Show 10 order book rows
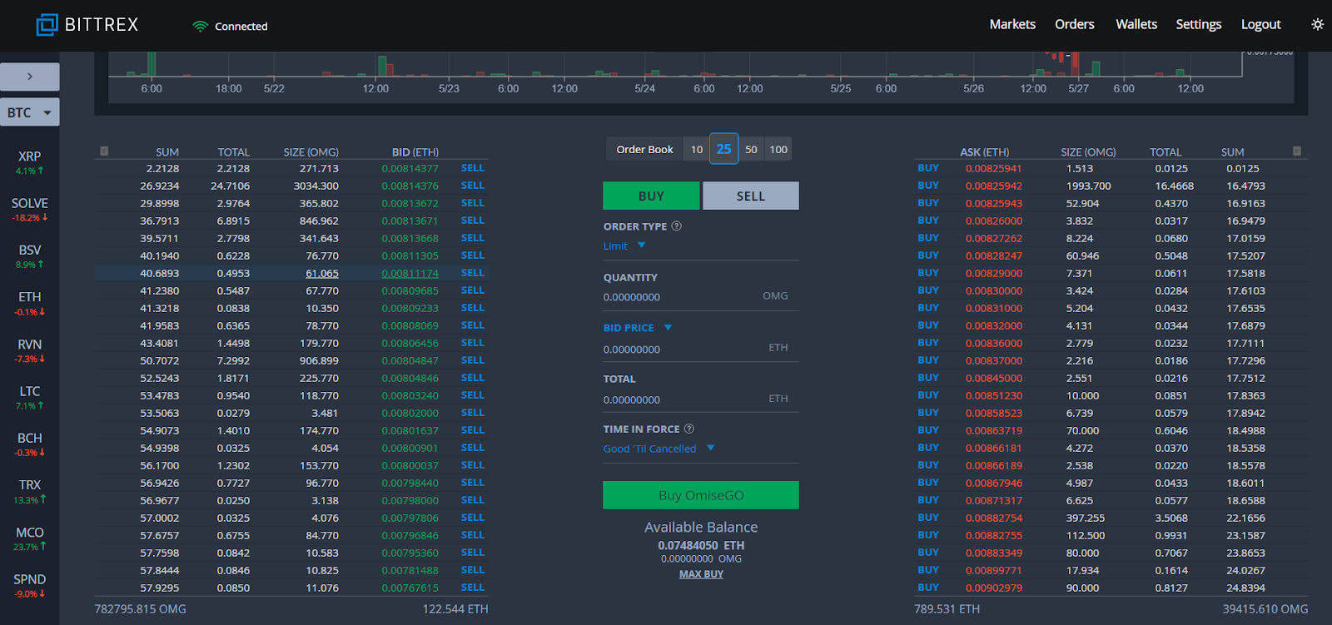1332x625 pixels. coord(697,150)
